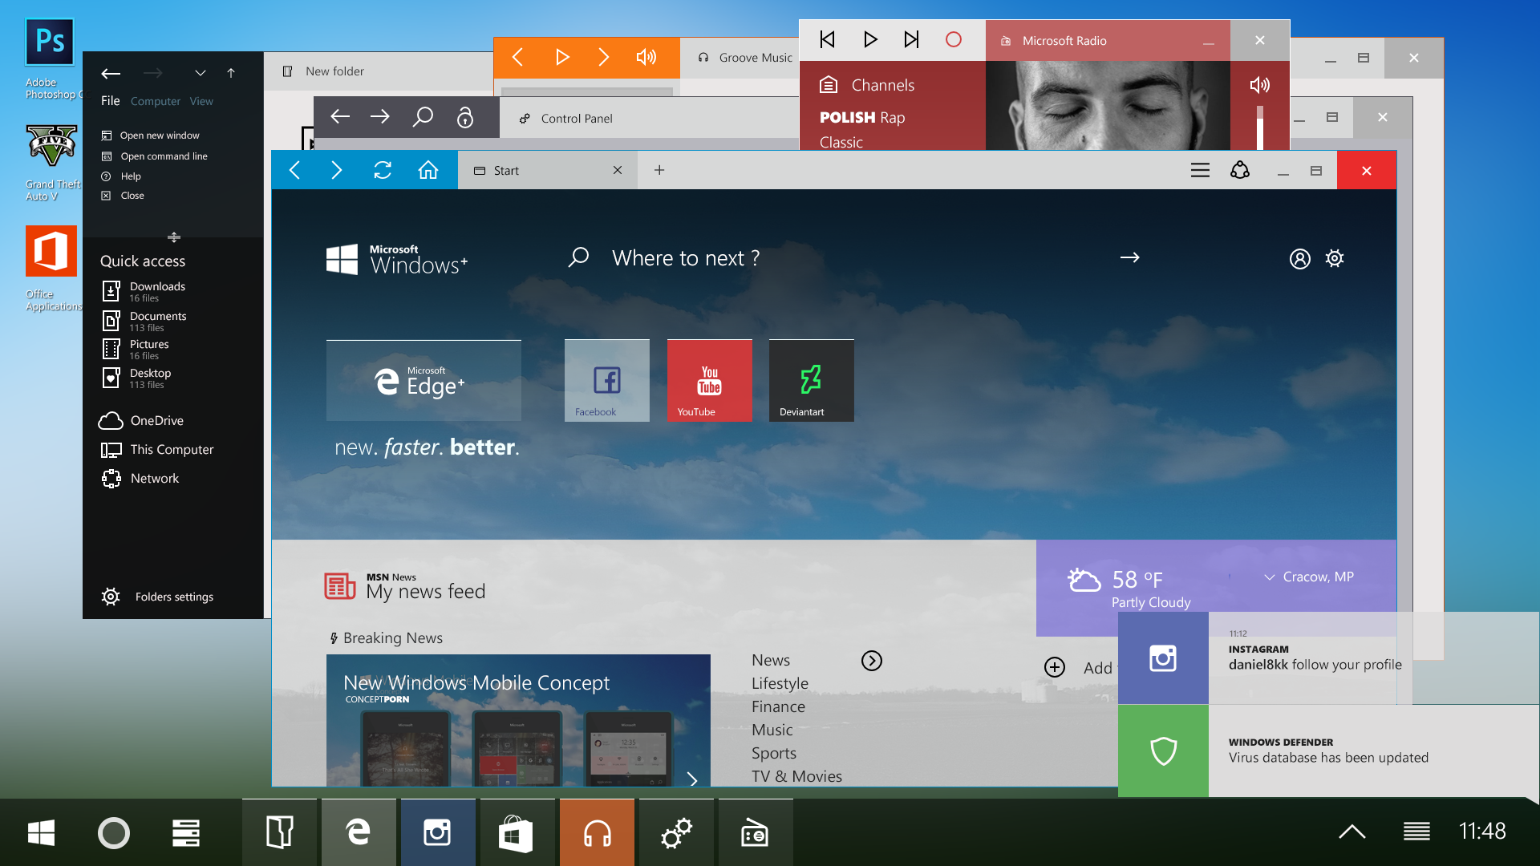Mute the speaker in Groove Music player
Image resolution: width=1540 pixels, height=866 pixels.
646,57
